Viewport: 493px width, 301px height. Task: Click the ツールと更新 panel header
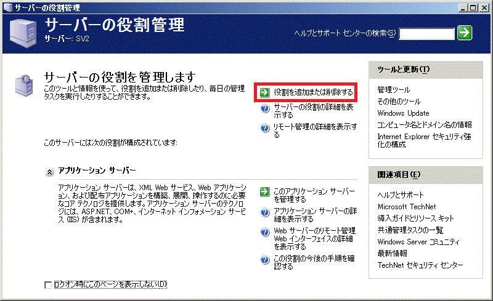403,69
